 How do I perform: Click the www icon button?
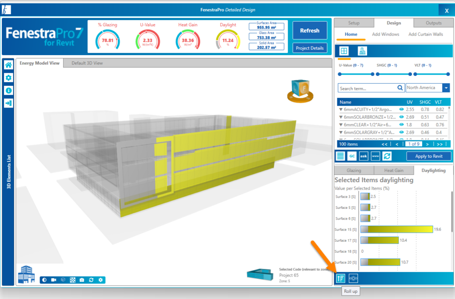click(x=375, y=156)
